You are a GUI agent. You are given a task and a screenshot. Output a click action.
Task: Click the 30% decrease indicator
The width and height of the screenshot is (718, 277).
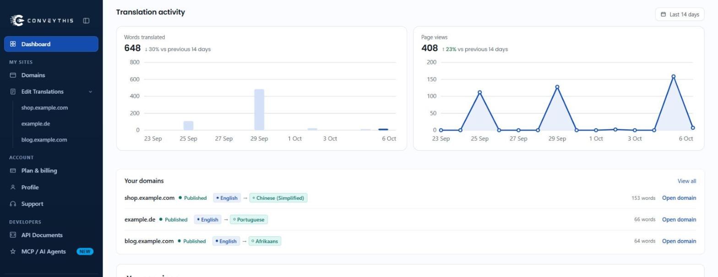click(x=152, y=49)
